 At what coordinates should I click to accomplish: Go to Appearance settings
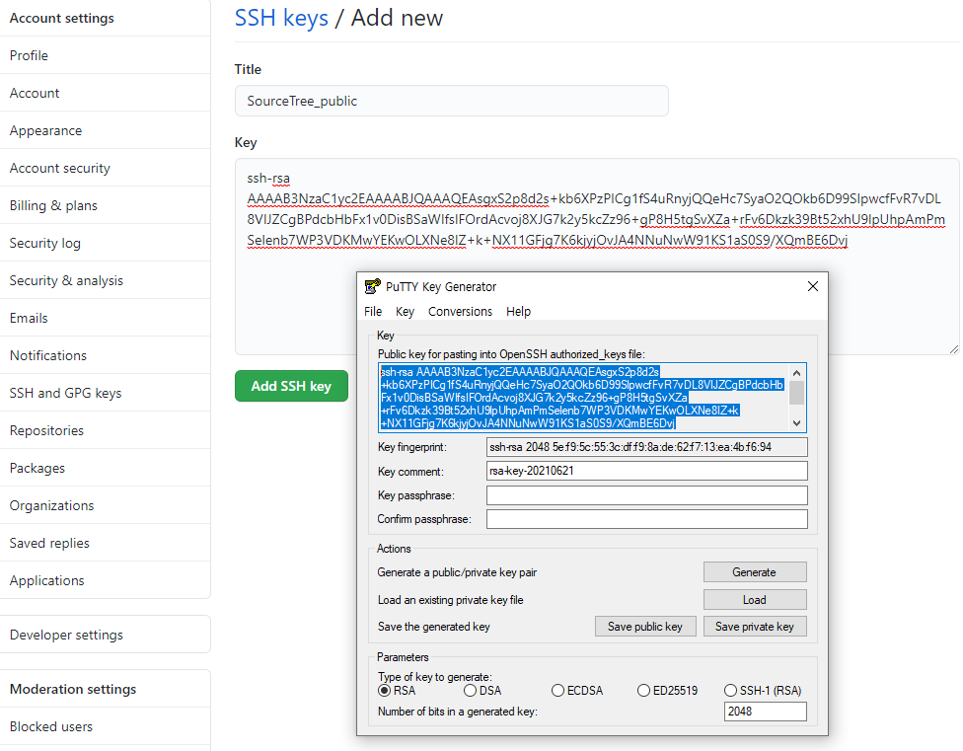[105, 130]
